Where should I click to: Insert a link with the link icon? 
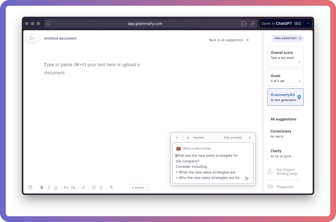(83, 187)
